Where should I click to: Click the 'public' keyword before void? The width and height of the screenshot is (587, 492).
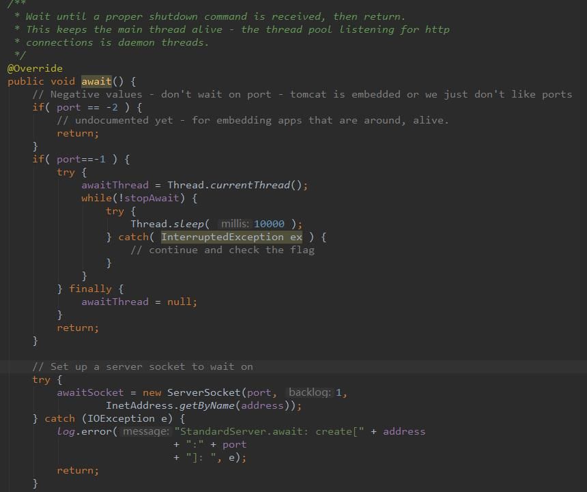[26, 82]
